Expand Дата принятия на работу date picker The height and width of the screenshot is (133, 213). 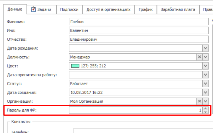[206, 75]
